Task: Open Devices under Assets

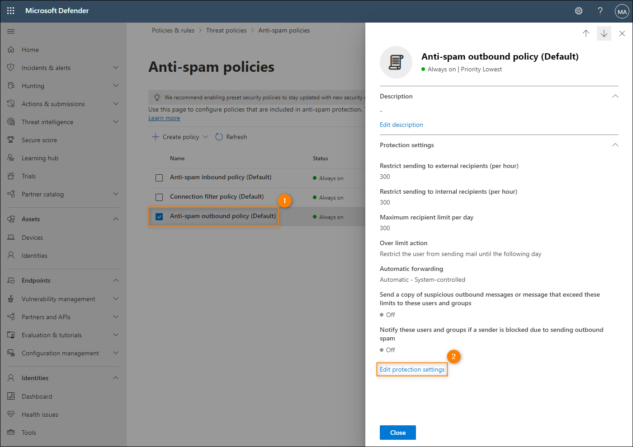Action: pyautogui.click(x=32, y=237)
